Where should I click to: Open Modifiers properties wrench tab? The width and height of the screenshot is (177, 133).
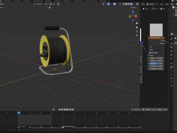pyautogui.click(x=171, y=67)
